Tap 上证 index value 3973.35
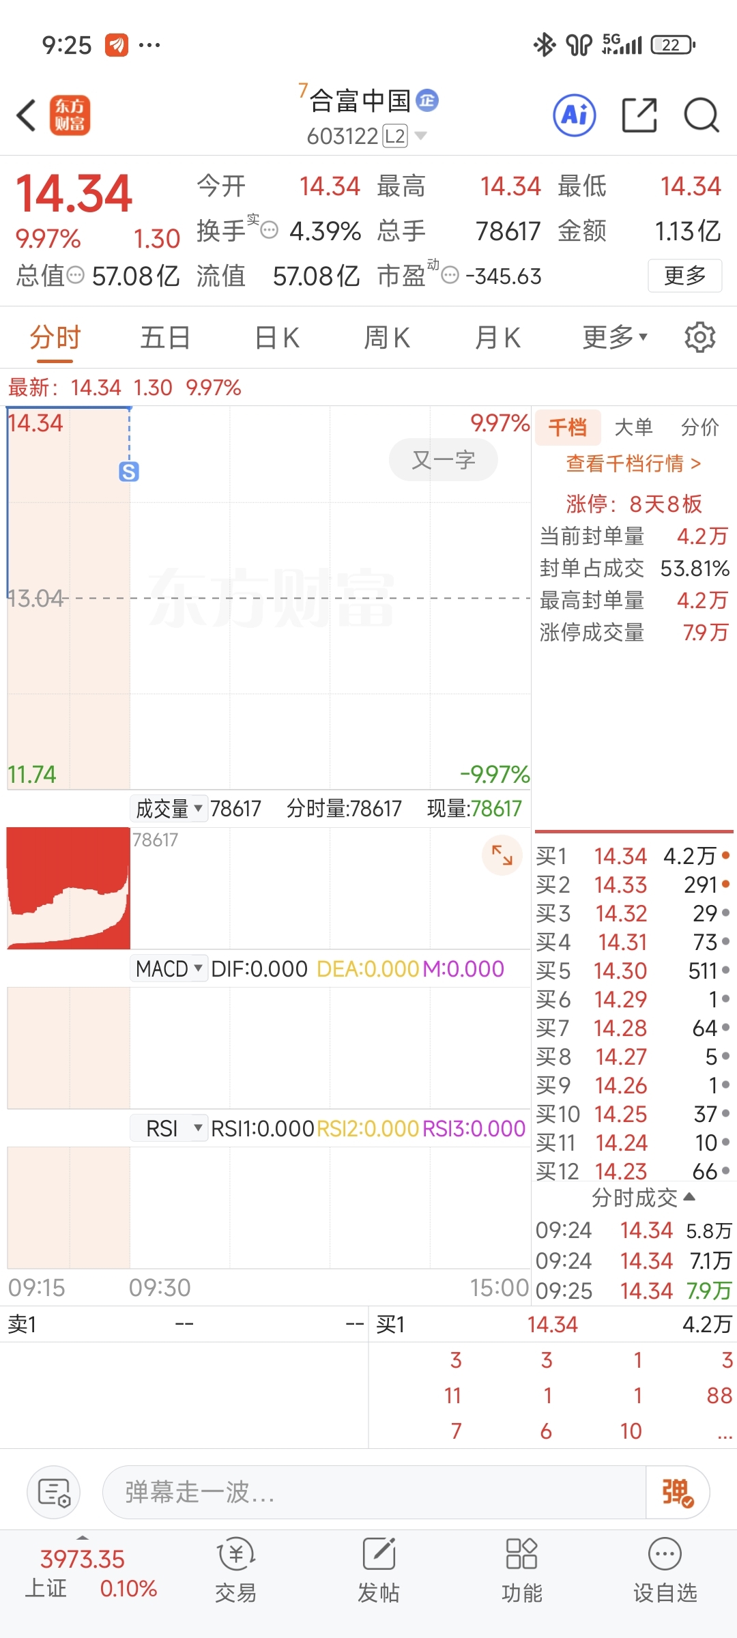The image size is (737, 1638). click(83, 1559)
